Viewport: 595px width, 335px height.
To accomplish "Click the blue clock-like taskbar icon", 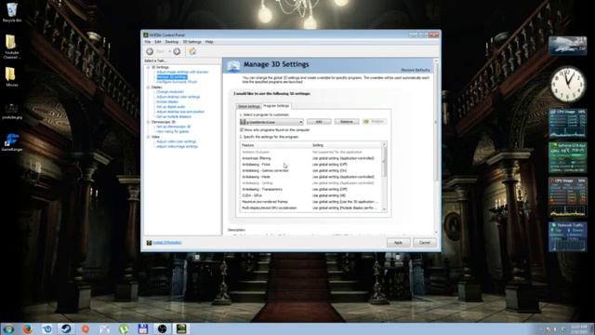I will click(x=47, y=328).
